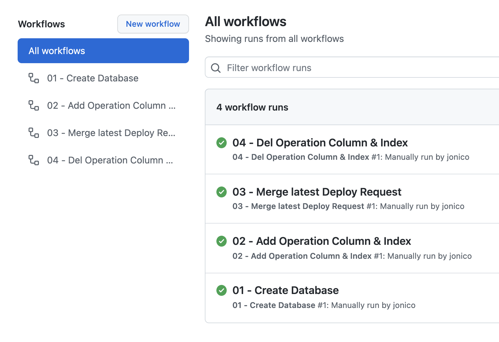Click the New workflow button
The height and width of the screenshot is (342, 499).
click(153, 24)
